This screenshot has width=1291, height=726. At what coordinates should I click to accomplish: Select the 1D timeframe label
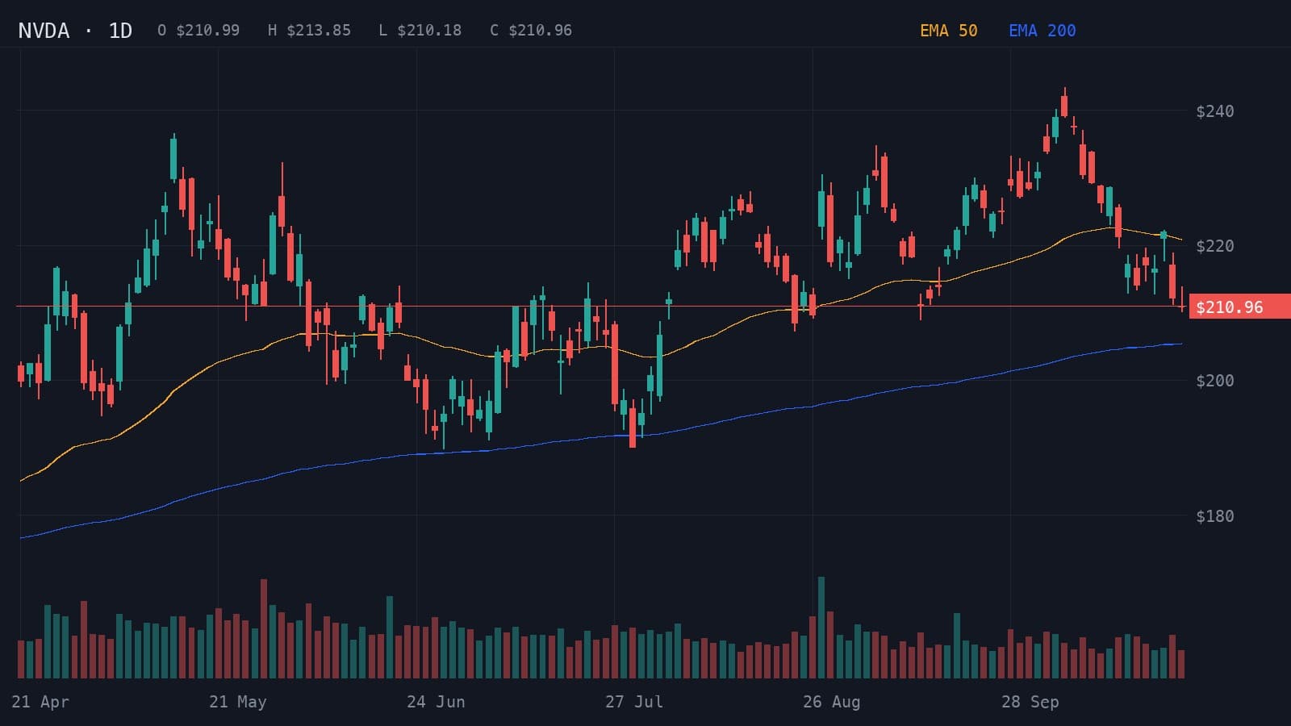pyautogui.click(x=120, y=31)
